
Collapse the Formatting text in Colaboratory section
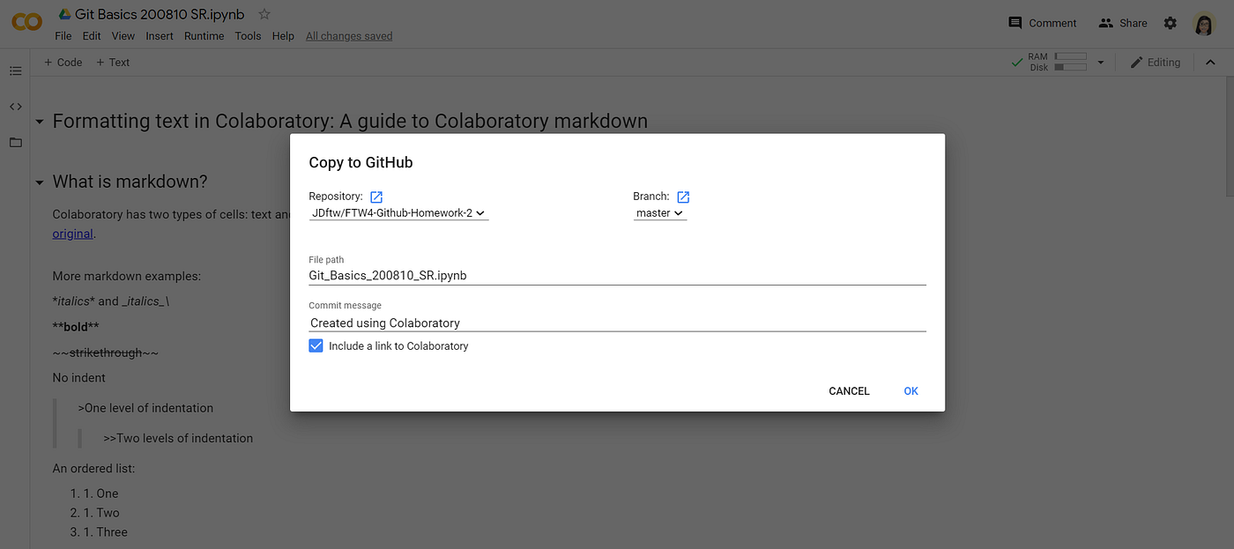pyautogui.click(x=40, y=122)
